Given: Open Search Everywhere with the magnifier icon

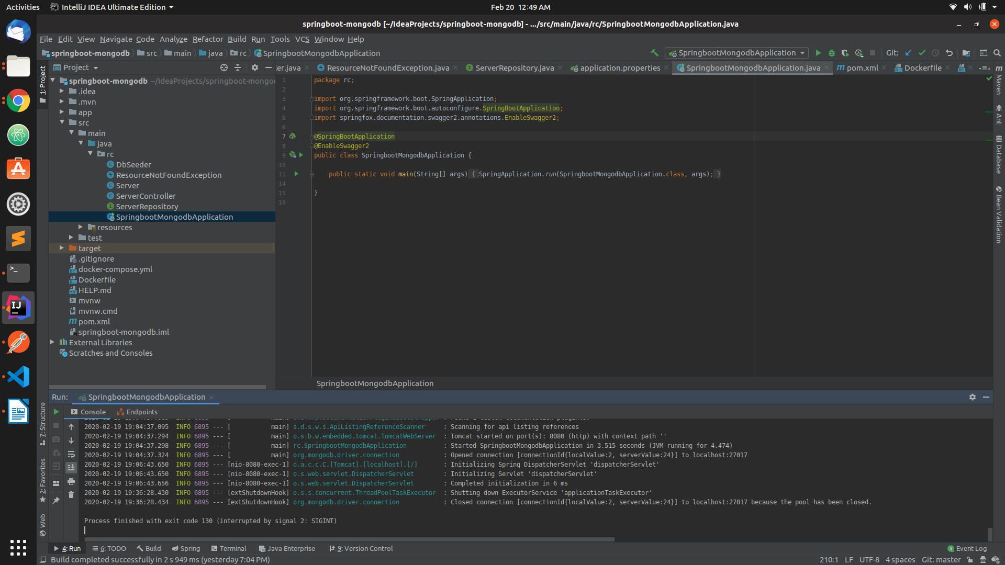Looking at the screenshot, I should pos(997,53).
